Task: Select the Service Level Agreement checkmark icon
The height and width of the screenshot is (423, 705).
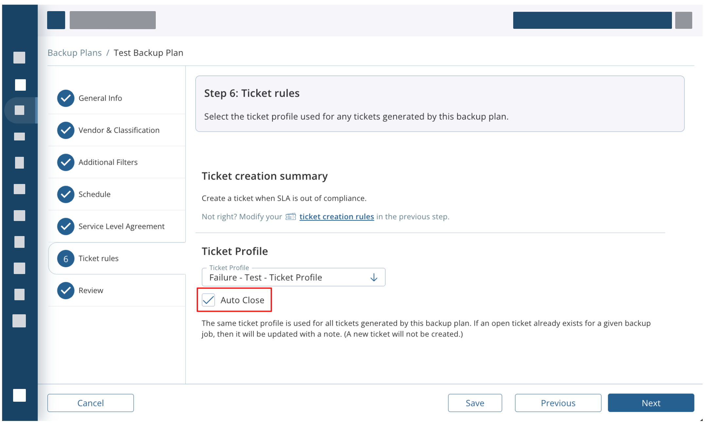Action: [66, 226]
